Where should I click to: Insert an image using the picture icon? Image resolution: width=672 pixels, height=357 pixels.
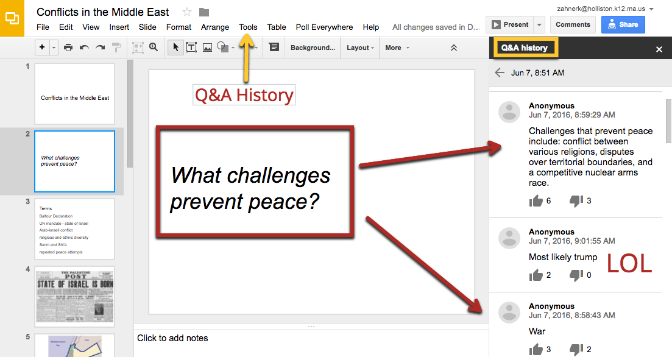(x=207, y=48)
